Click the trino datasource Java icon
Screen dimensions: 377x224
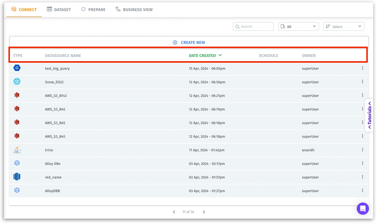[17, 149]
